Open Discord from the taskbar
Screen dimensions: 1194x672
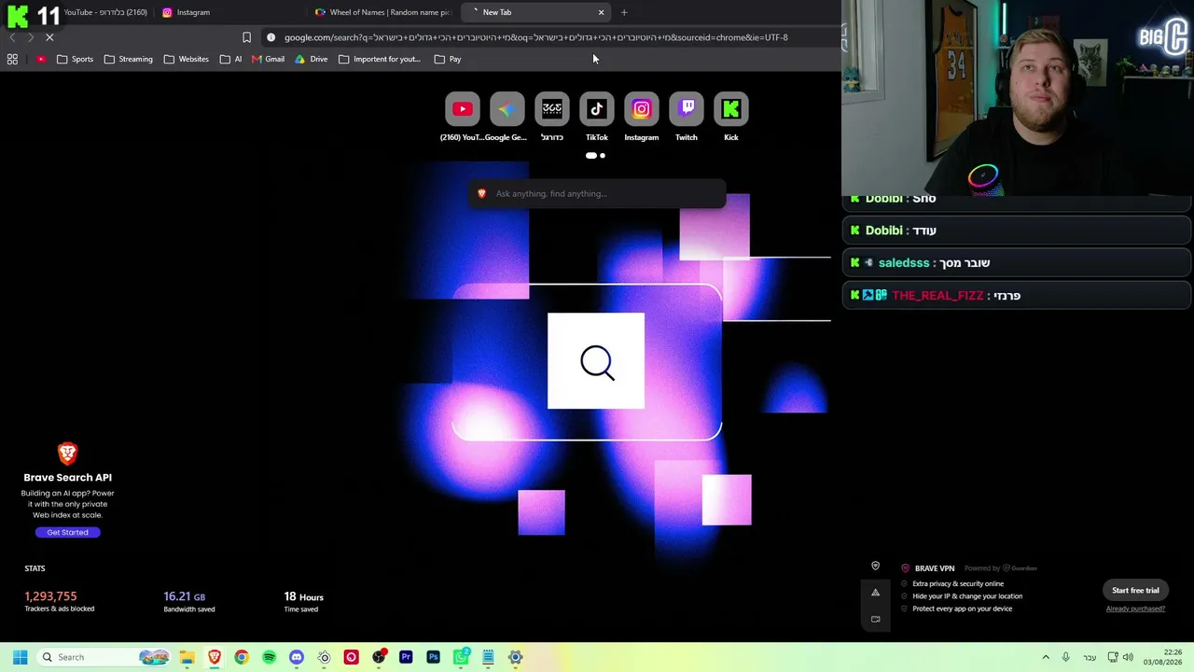point(297,657)
